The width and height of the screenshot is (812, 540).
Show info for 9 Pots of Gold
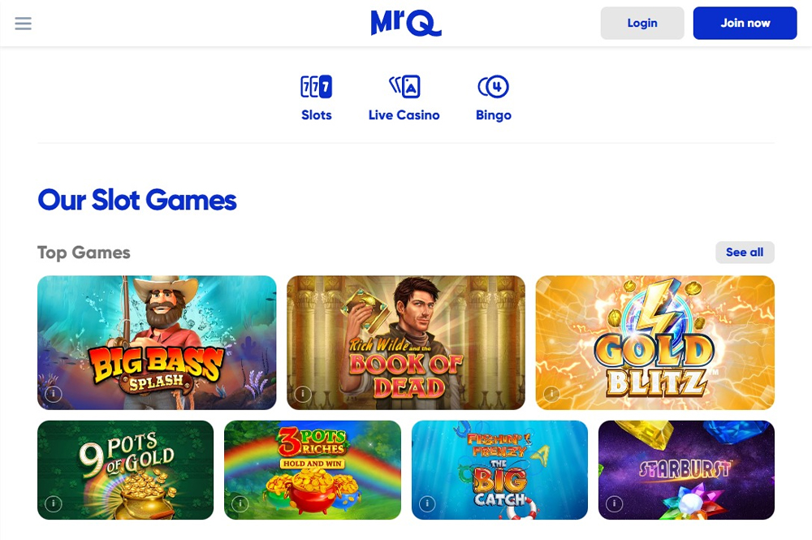tap(54, 503)
